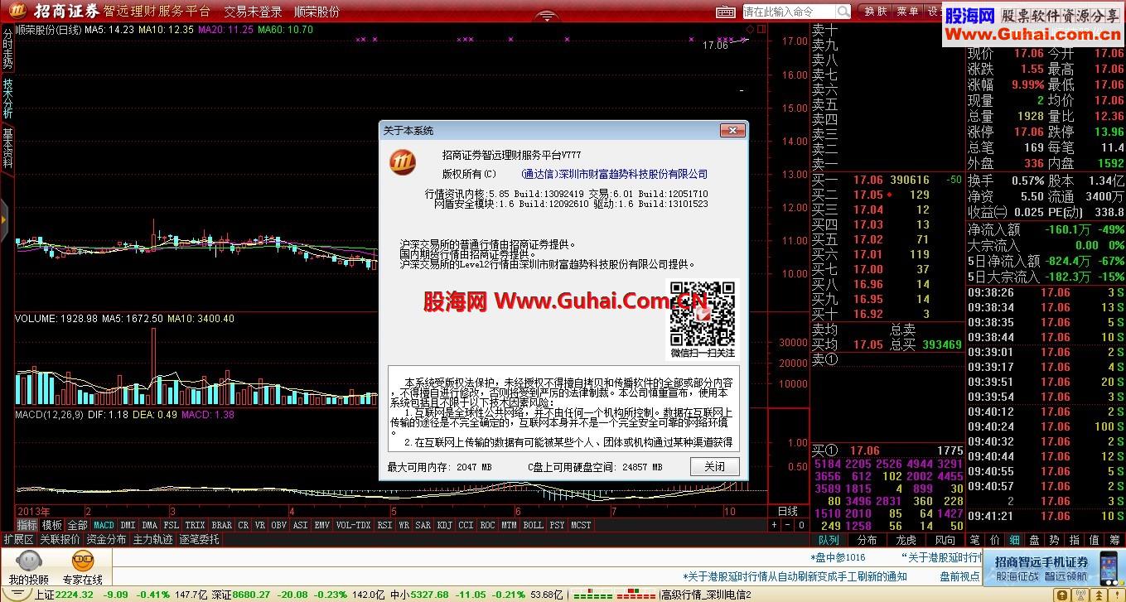1126x602 pixels.
Task: Select the OBV indicator
Action: [278, 525]
